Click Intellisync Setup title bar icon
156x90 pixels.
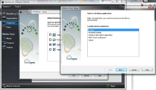pyautogui.click(x=21, y=12)
